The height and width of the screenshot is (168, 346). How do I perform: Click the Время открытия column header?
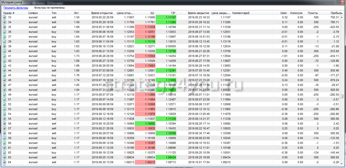coord(102,13)
